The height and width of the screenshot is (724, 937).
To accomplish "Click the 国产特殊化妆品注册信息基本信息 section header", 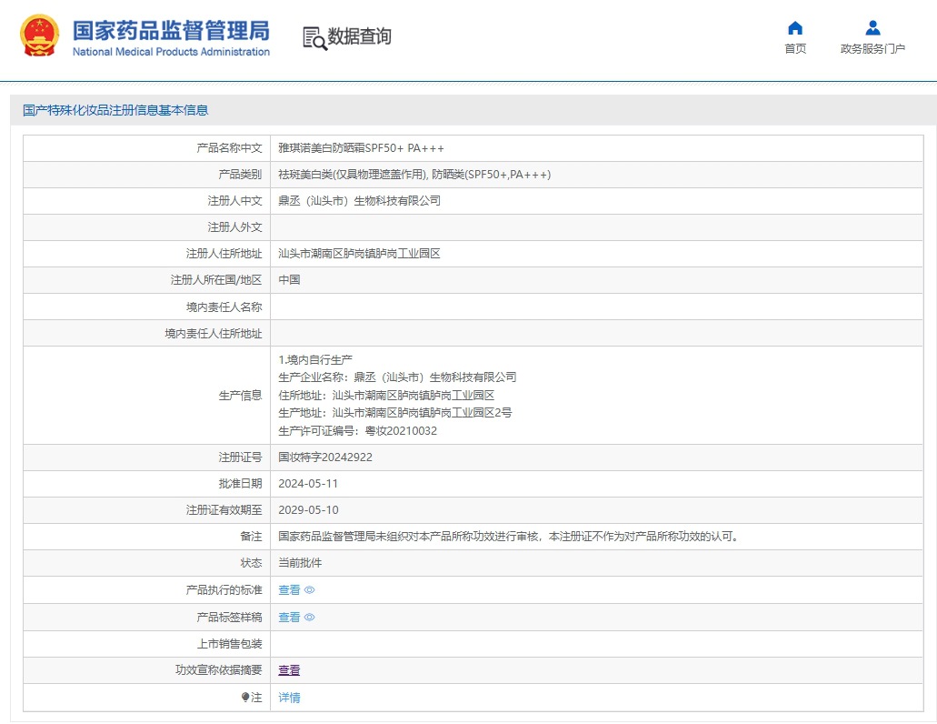I will point(115,110).
